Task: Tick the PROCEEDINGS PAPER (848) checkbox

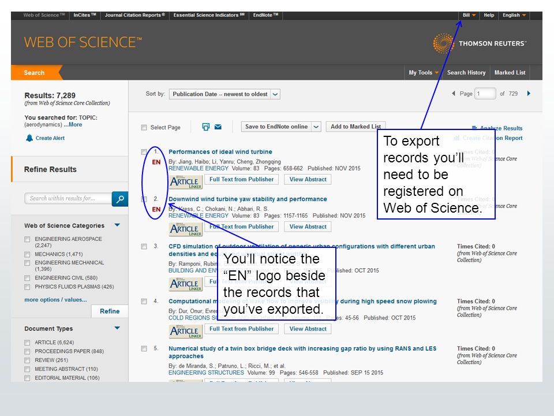Action: 27,351
